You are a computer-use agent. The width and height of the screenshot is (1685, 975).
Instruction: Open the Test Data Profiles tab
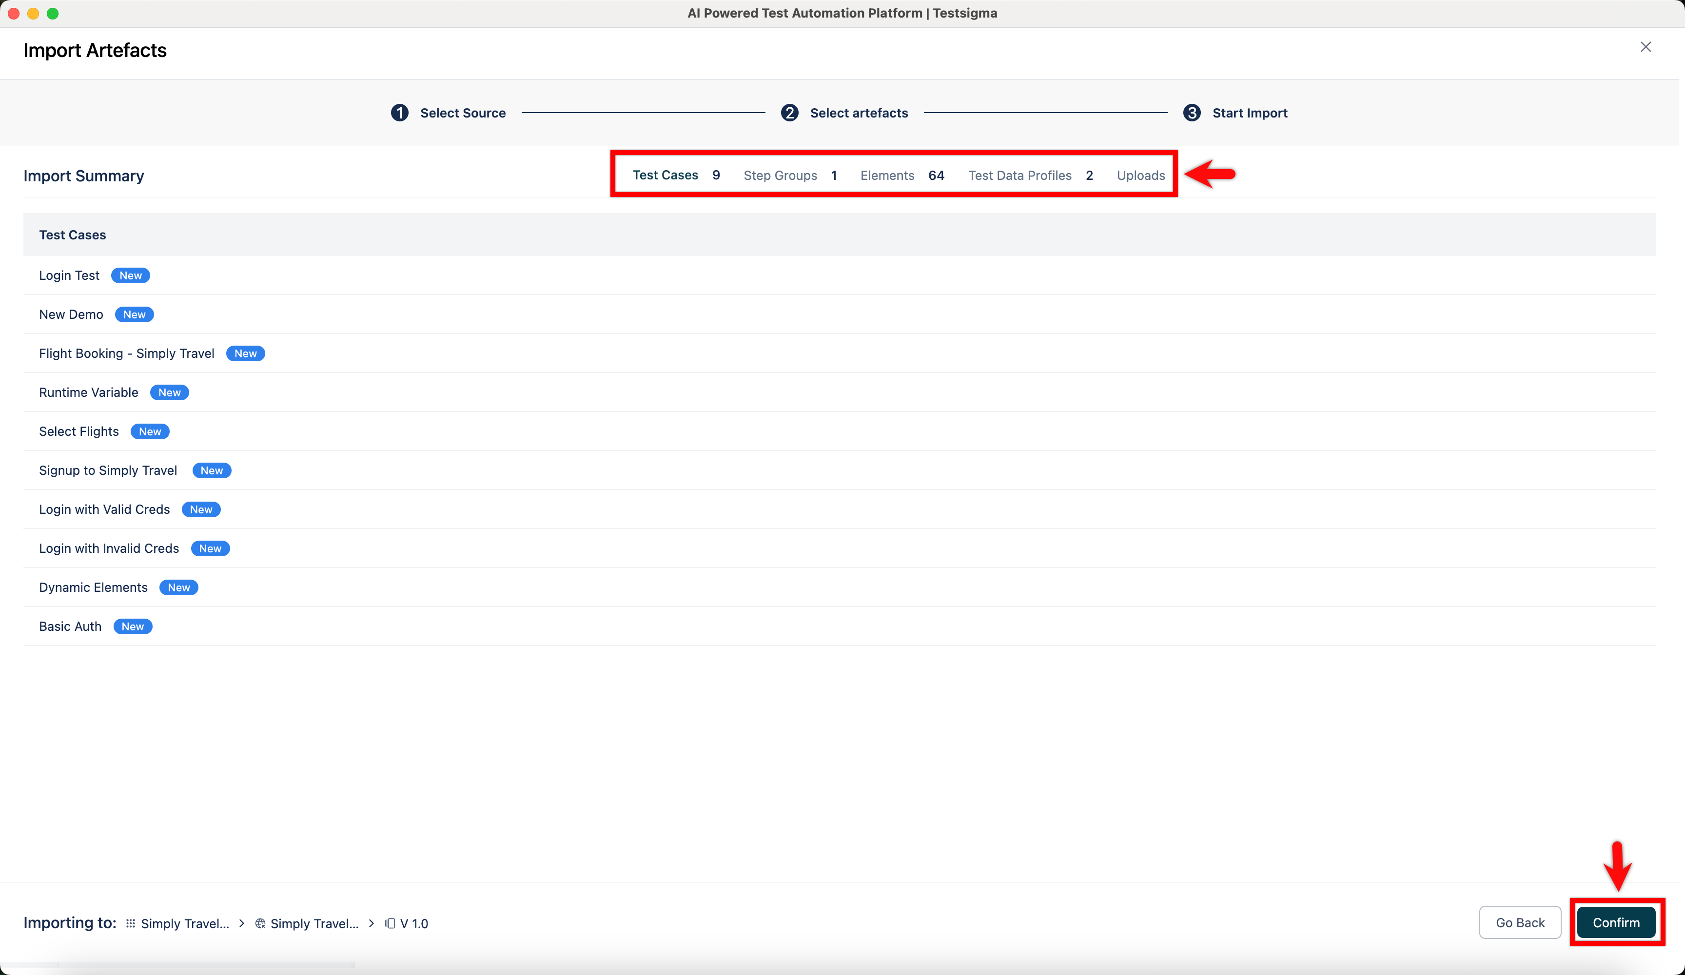coord(1019,175)
